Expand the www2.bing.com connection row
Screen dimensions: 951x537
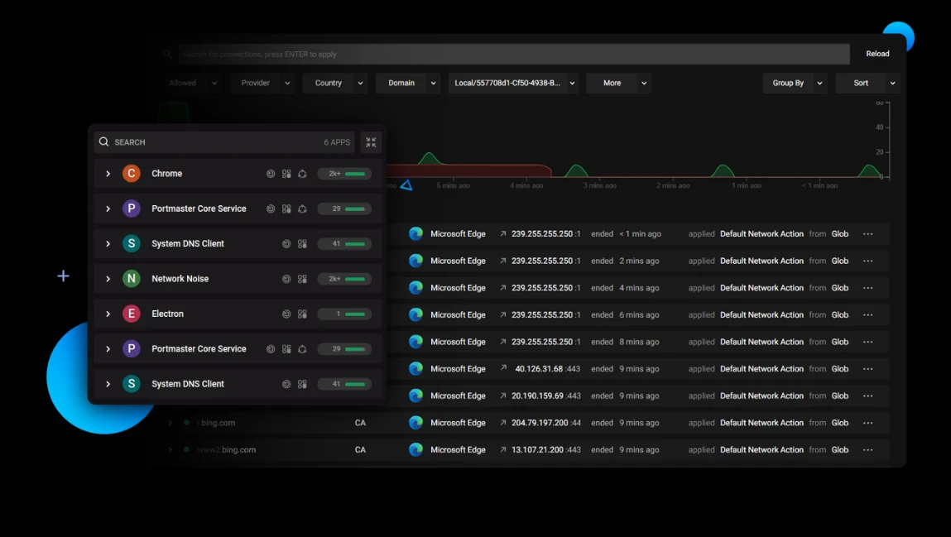(170, 450)
